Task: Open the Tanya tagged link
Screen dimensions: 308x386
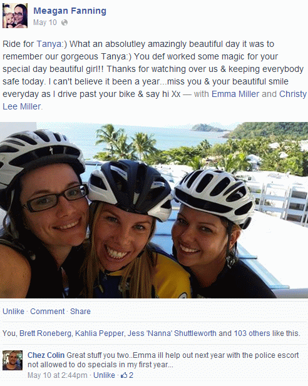Action: pos(49,44)
